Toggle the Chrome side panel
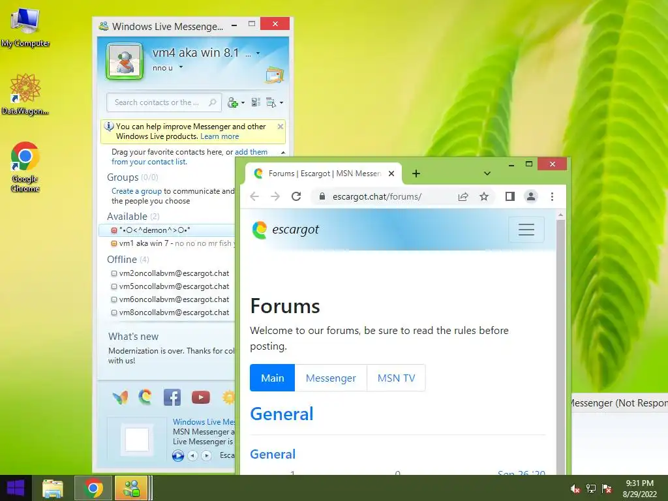This screenshot has width=668, height=501. pos(510,196)
